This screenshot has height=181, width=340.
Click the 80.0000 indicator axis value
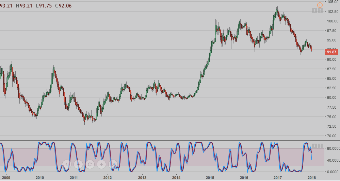[333, 148]
